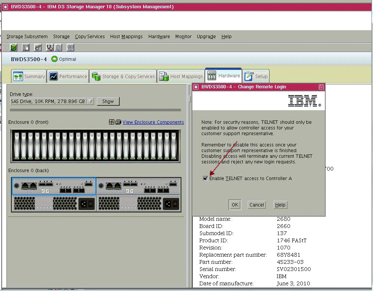Open the View Enclosure Components link
The image size is (373, 291).
[153, 122]
